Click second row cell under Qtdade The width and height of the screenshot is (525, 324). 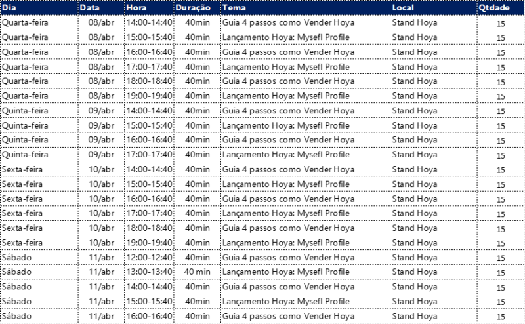tap(501, 51)
